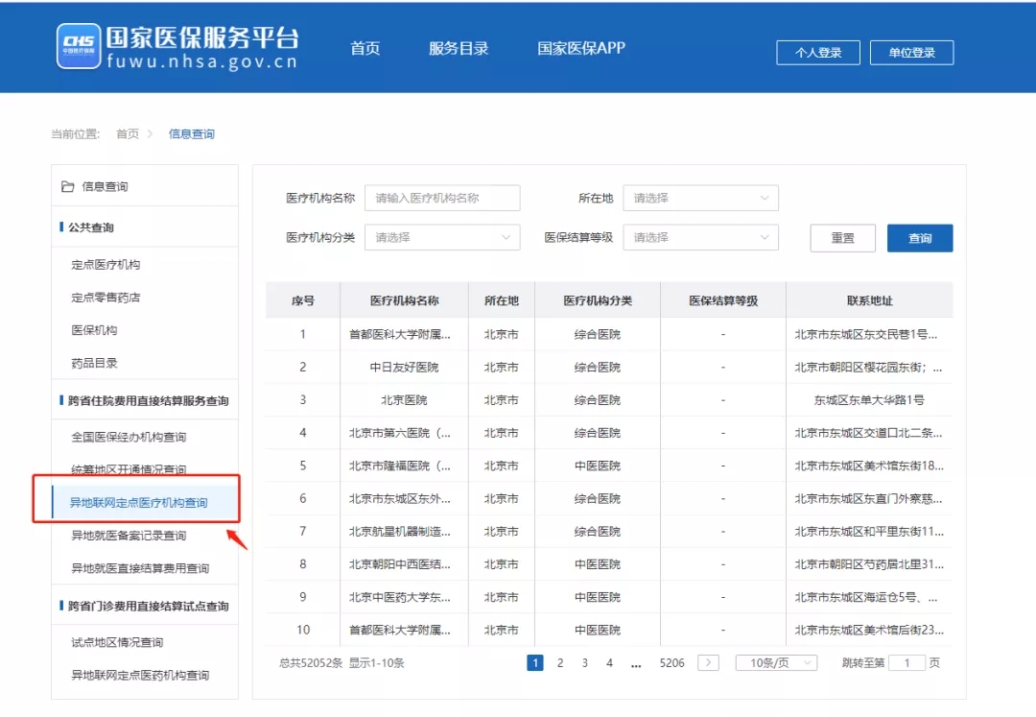Open 异地就医备案记录查询 in sidebar
The width and height of the screenshot is (1036, 717).
(x=129, y=536)
